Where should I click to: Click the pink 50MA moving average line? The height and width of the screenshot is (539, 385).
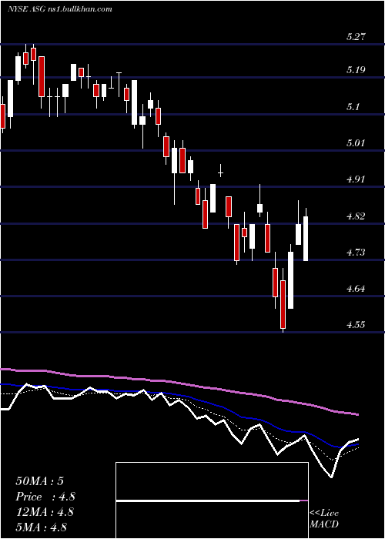179,383
